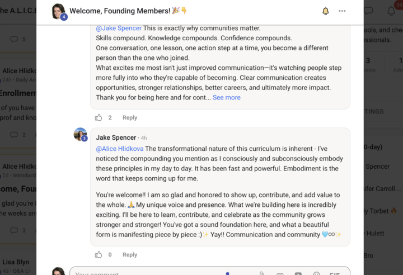This screenshot has width=403, height=275.
Task: Open notifications bell in background top bar
Action: click(391, 11)
